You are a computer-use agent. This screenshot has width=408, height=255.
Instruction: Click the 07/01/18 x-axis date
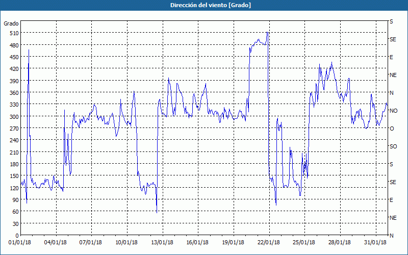(x=91, y=243)
